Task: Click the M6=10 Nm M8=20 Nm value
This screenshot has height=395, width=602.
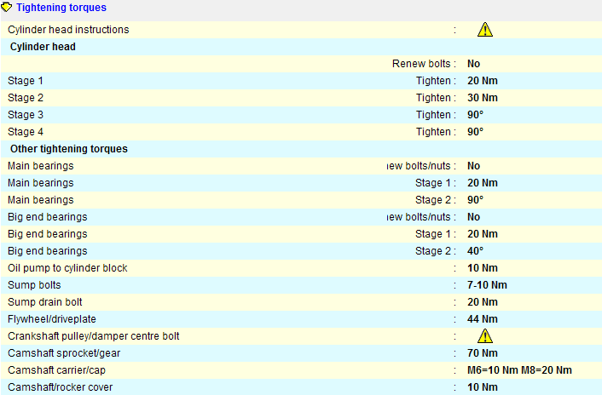Action: click(519, 370)
